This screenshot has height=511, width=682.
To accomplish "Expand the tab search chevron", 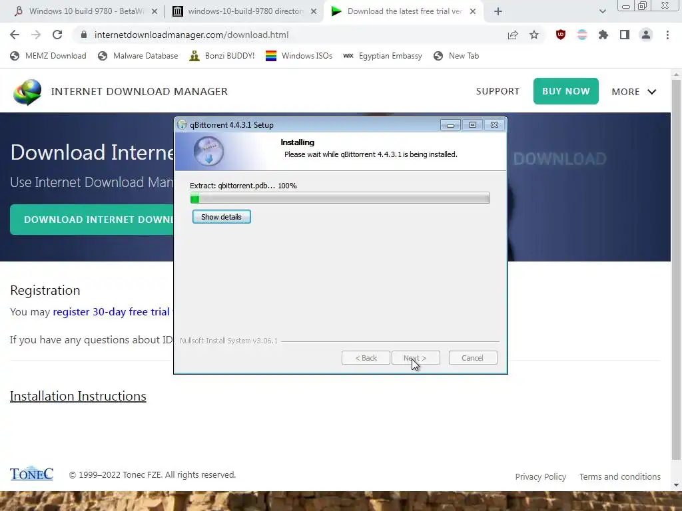I will [602, 11].
